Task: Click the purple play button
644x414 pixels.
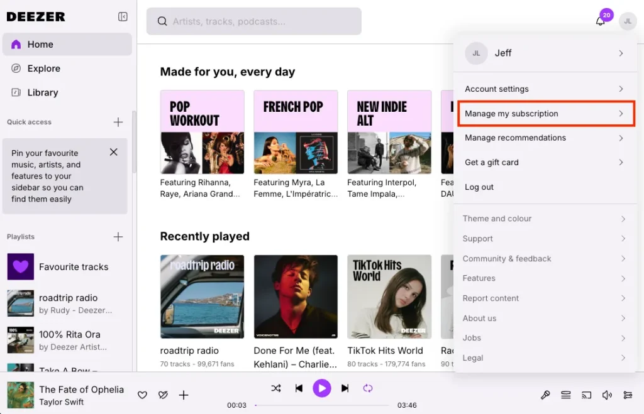Action: coord(321,388)
